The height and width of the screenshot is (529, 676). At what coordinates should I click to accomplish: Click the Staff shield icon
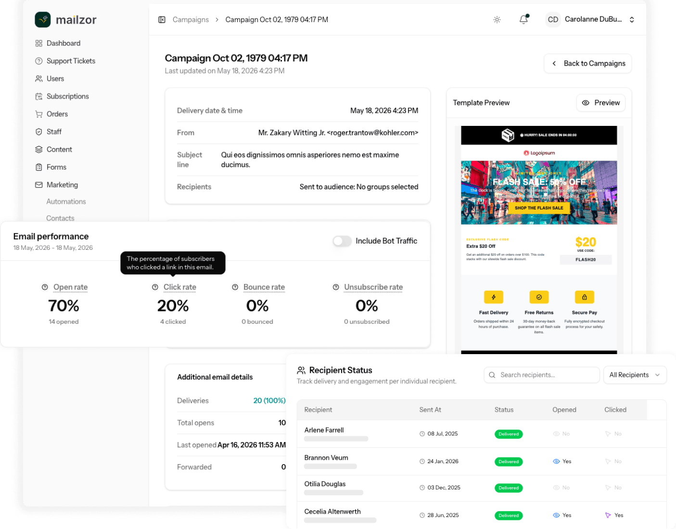click(39, 132)
